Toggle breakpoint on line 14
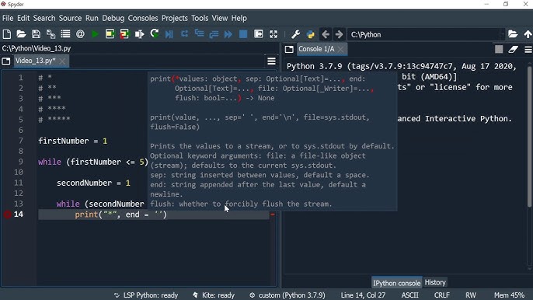Image resolution: width=533 pixels, height=300 pixels. click(8, 215)
